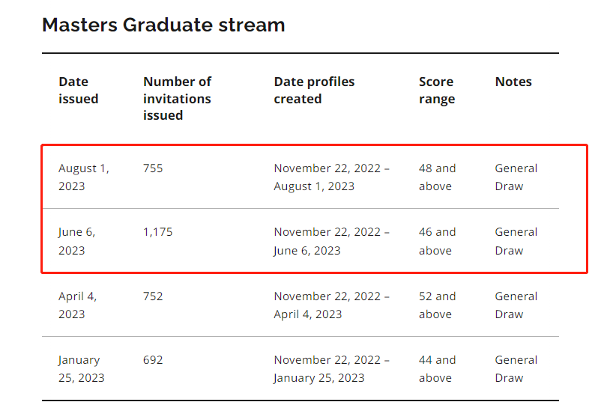Click the Notes column header
Viewport: 610px width, 405px height.
point(513,82)
